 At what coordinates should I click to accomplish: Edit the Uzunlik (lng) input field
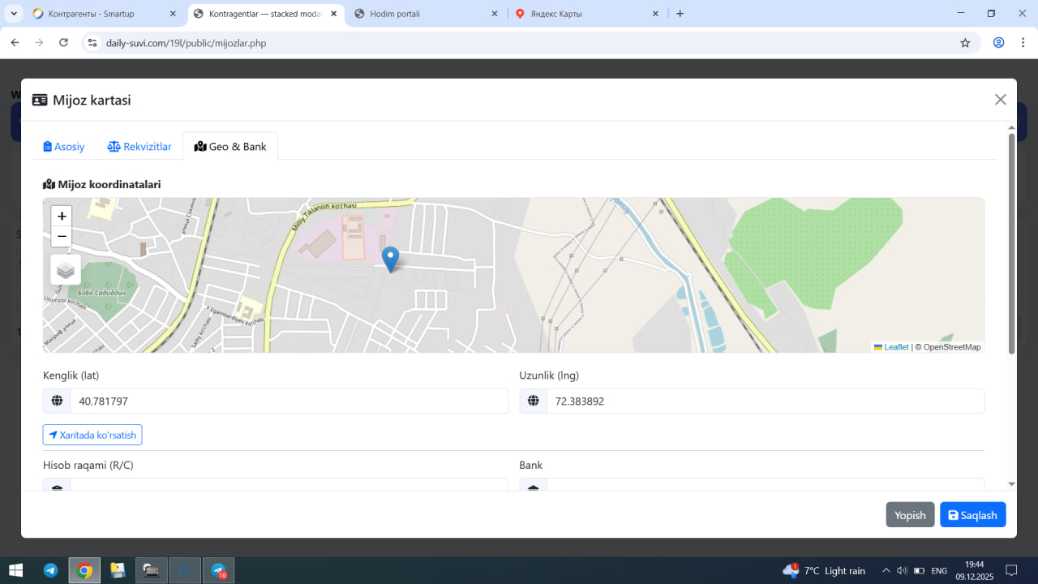click(765, 401)
